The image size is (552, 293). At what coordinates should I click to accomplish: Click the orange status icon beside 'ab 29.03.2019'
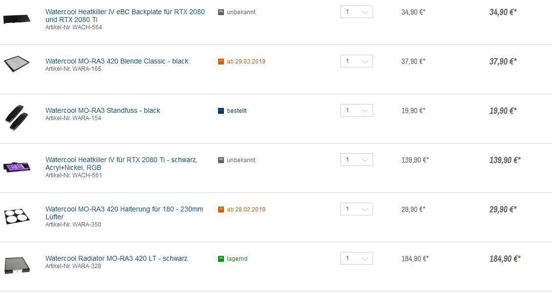coord(221,62)
